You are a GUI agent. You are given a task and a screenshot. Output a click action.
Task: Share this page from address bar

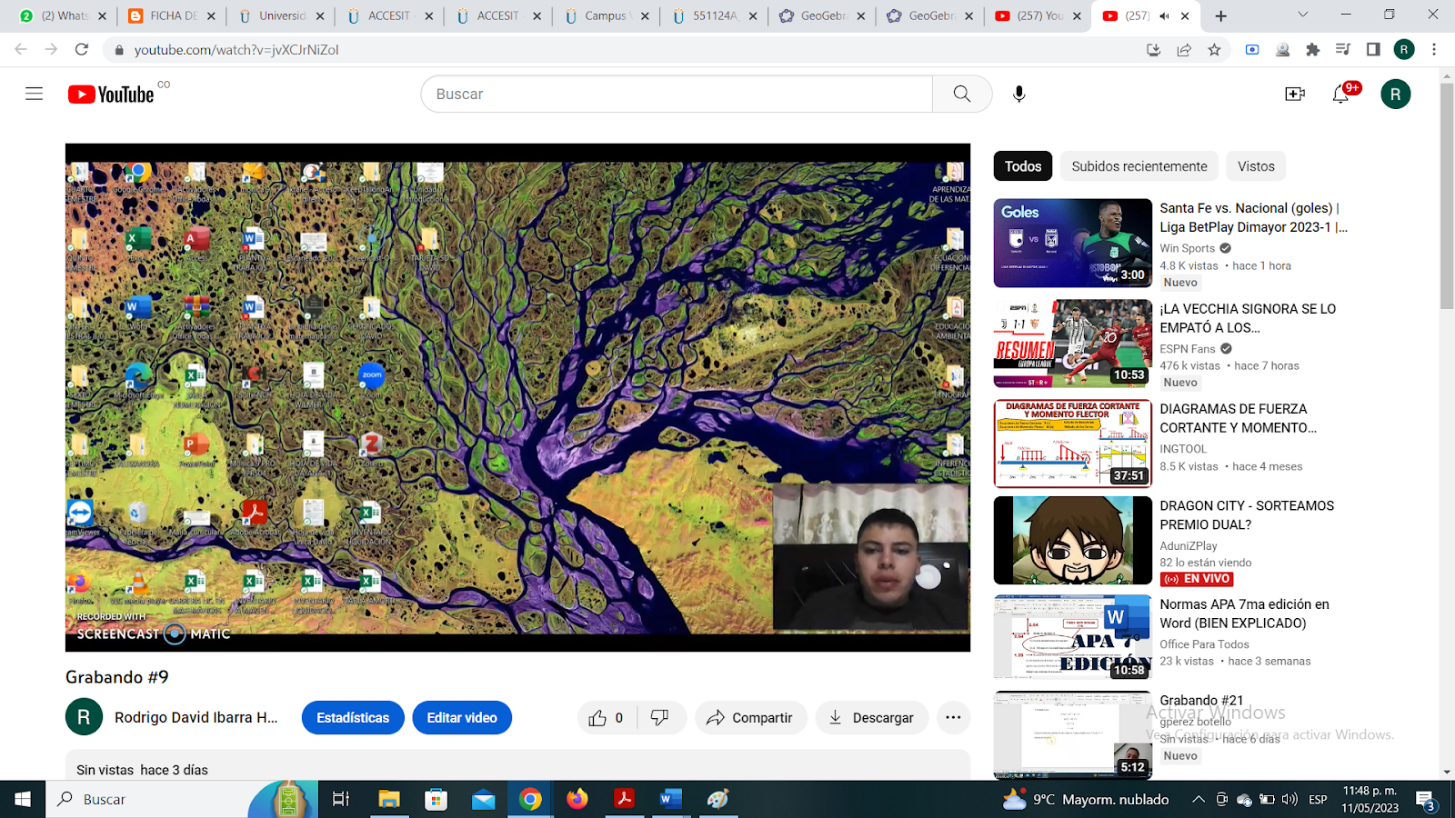pyautogui.click(x=1184, y=50)
